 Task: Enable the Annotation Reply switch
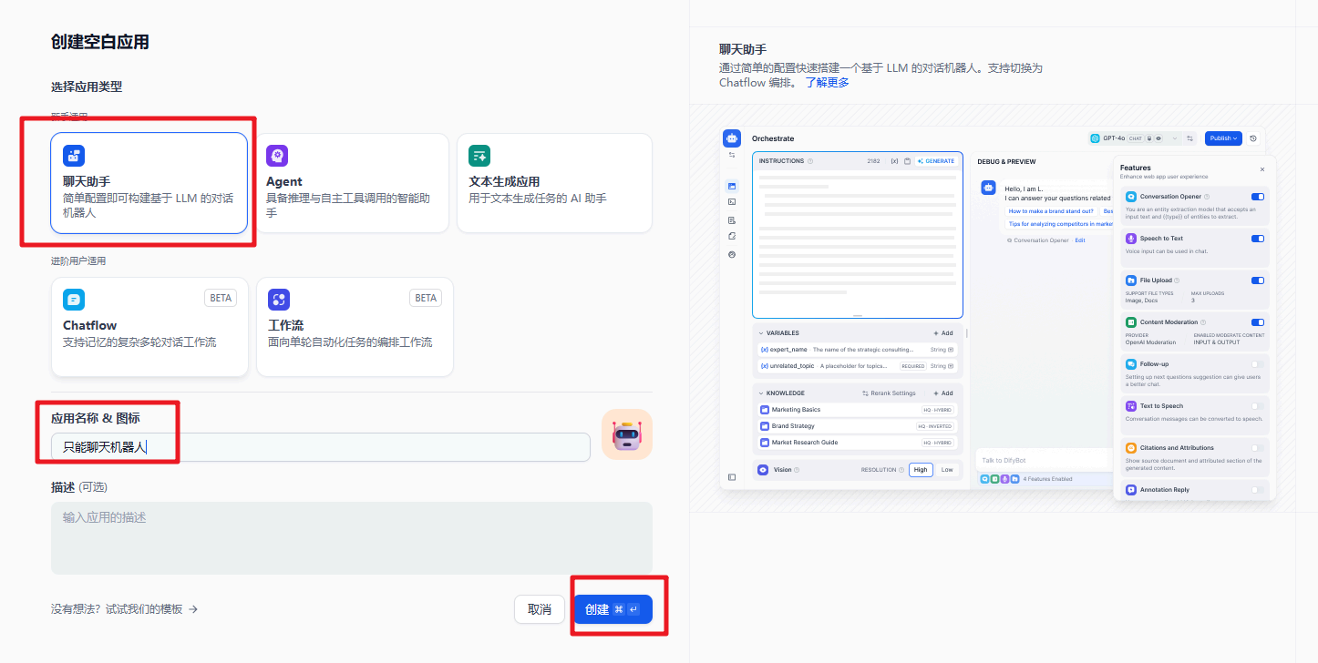[x=1258, y=490]
